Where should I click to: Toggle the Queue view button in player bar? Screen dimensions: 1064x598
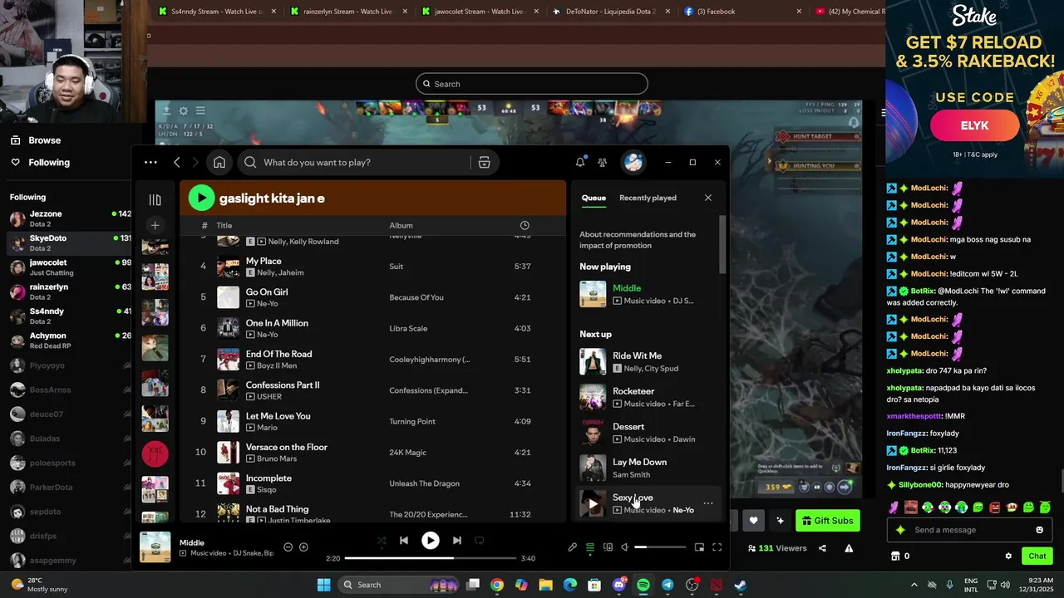pos(590,547)
